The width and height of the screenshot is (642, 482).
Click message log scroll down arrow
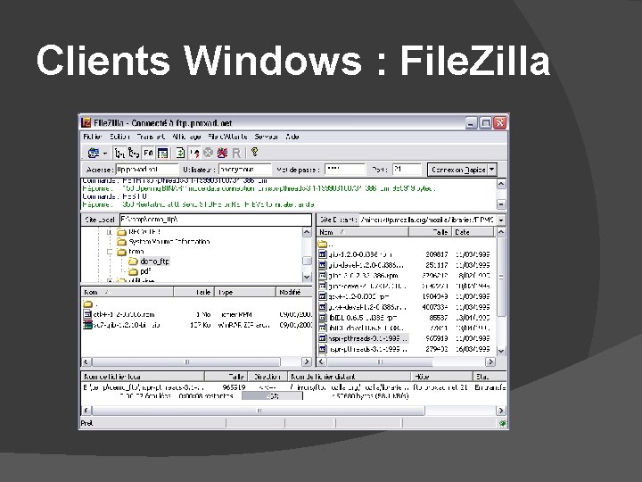501,204
